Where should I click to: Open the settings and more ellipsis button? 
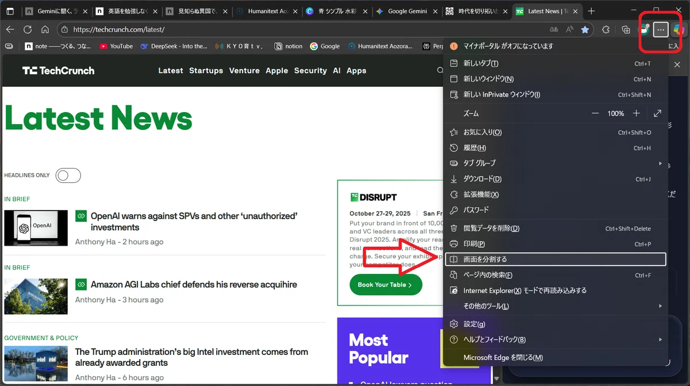[661, 29]
